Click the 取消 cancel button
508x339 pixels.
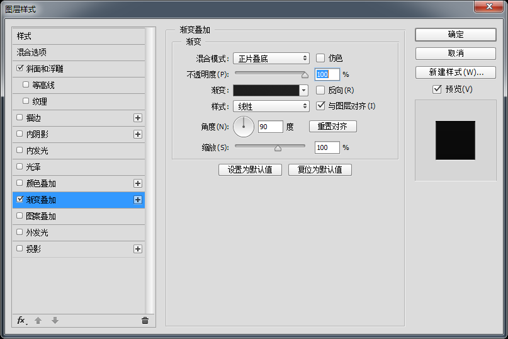(x=456, y=53)
